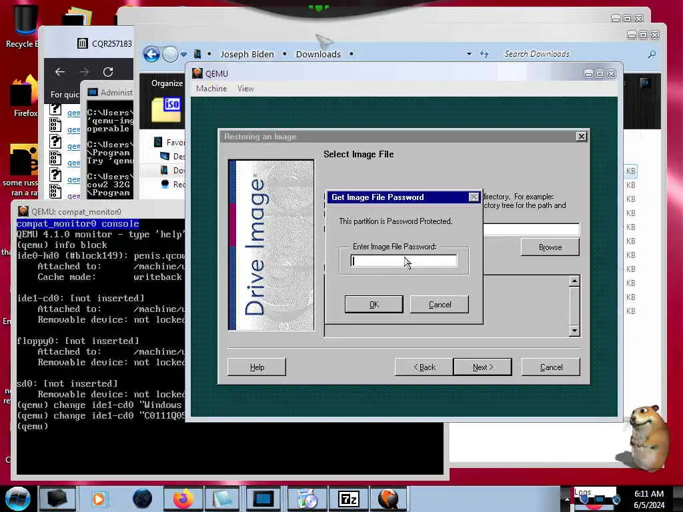Select Desktop in the Explorer navigation pane
This screenshot has height=512, width=683.
click(173, 156)
